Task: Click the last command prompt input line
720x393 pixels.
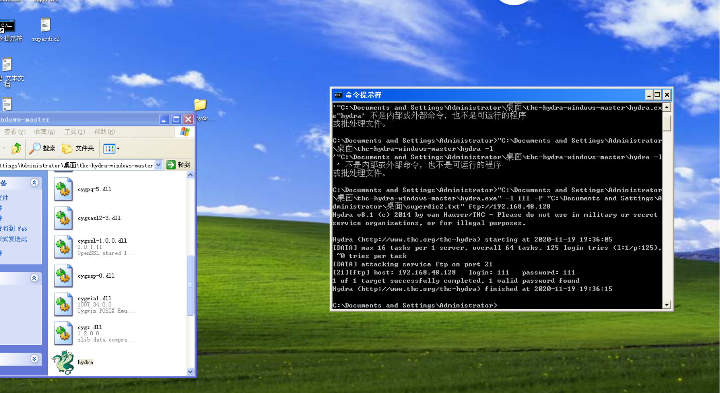Action: click(x=415, y=306)
